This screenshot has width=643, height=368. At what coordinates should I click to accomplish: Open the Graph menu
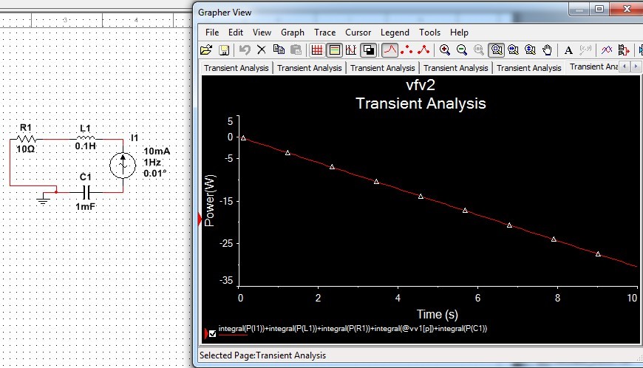(x=293, y=33)
